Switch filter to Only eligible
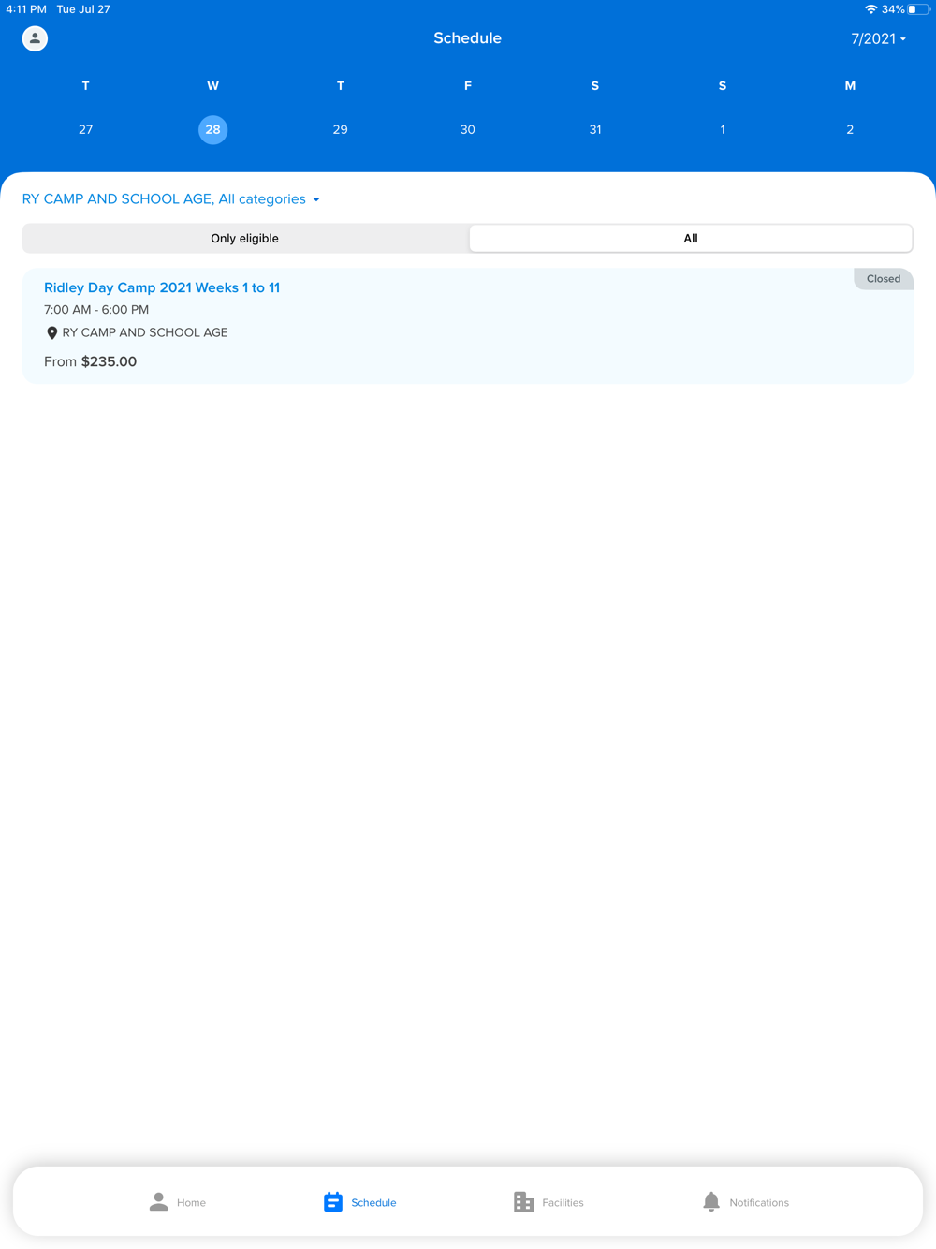Screen dimensions: 936x1249 click(245, 238)
